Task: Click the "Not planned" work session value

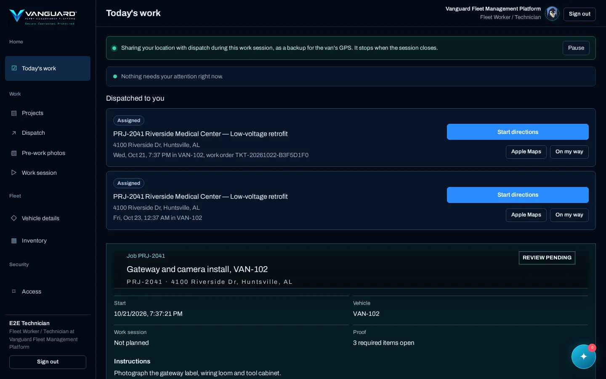Action: pos(131,343)
